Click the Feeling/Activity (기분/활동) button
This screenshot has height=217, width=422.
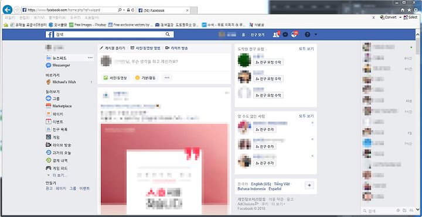[145, 78]
